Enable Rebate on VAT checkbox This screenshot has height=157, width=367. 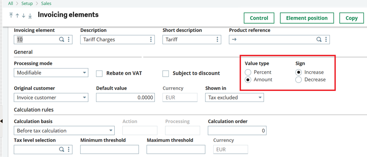click(99, 74)
